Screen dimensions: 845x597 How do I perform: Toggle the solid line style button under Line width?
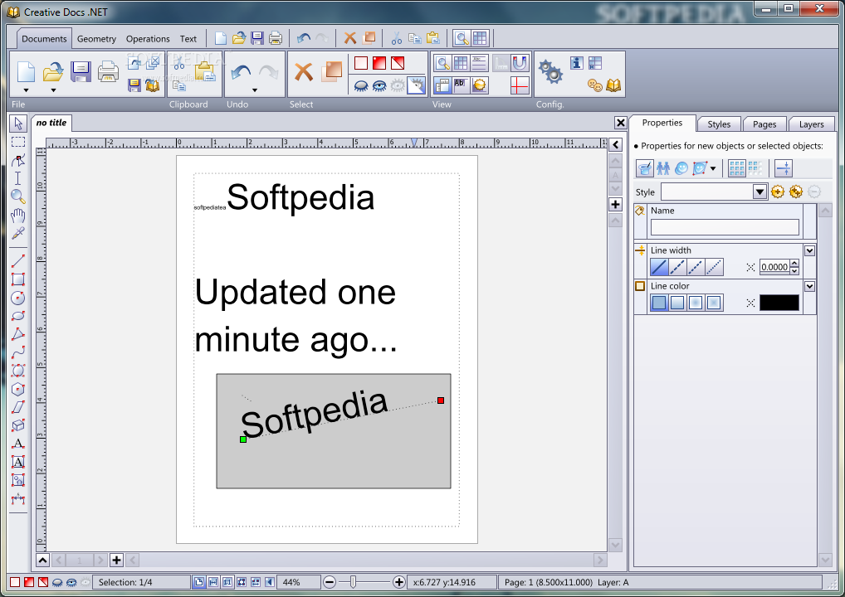659,267
